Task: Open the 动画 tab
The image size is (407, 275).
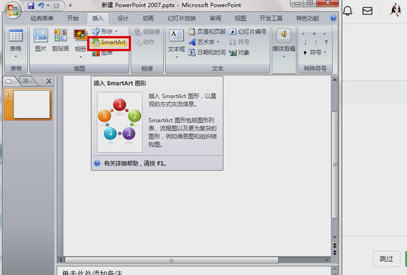Action: [148, 18]
